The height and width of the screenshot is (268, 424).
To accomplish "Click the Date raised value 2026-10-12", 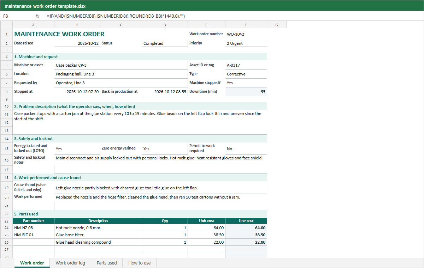I will [77, 43].
